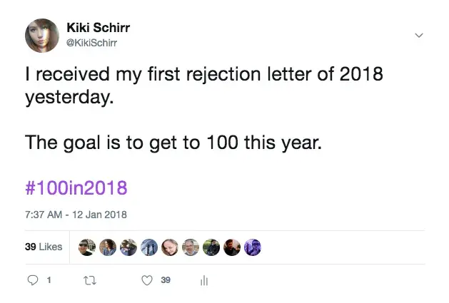Viewport: 449px width, 303px height.
Task: Like the tweet with the heart icon
Action: pos(147,280)
